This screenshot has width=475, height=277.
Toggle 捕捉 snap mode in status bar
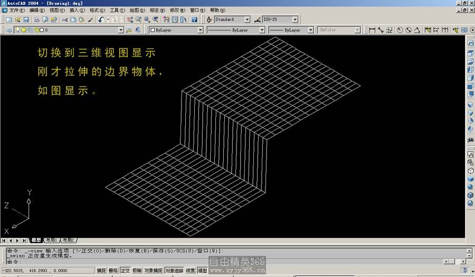[x=101, y=270]
